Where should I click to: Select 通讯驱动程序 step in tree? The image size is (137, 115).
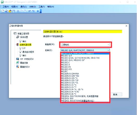coord(28,52)
